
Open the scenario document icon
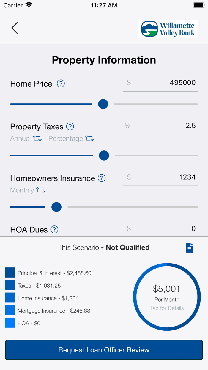point(189,247)
